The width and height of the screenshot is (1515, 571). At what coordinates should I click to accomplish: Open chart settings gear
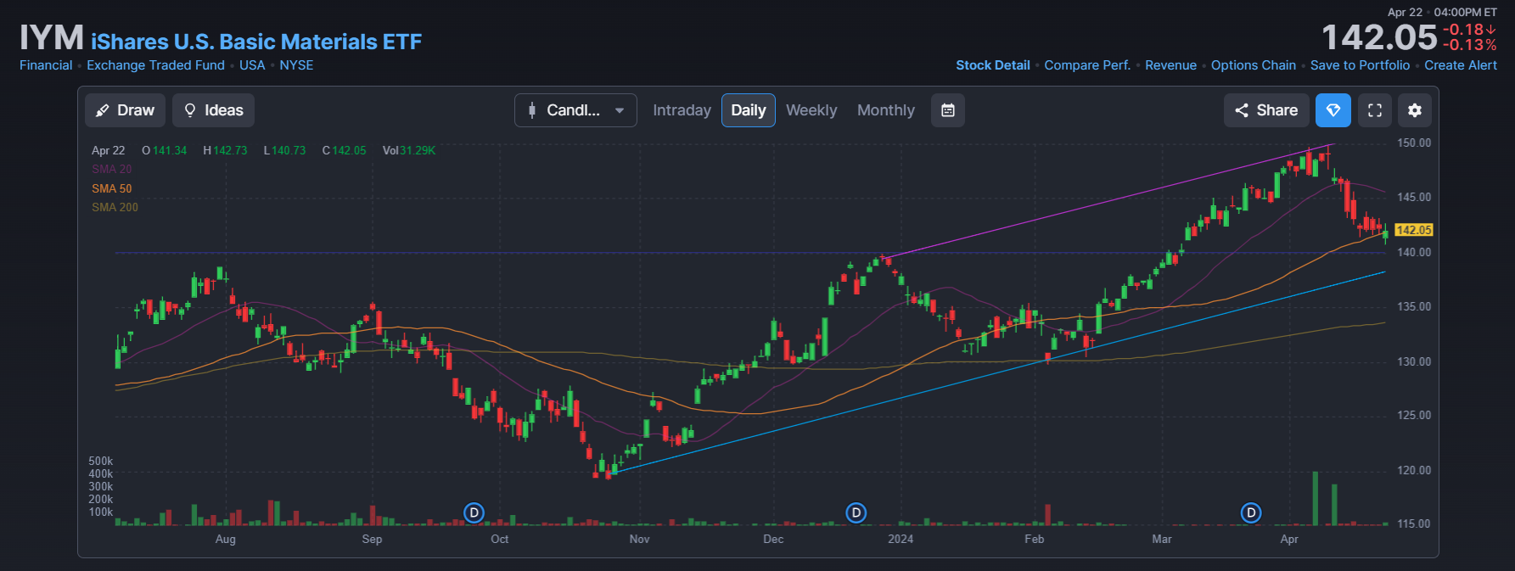click(1415, 110)
